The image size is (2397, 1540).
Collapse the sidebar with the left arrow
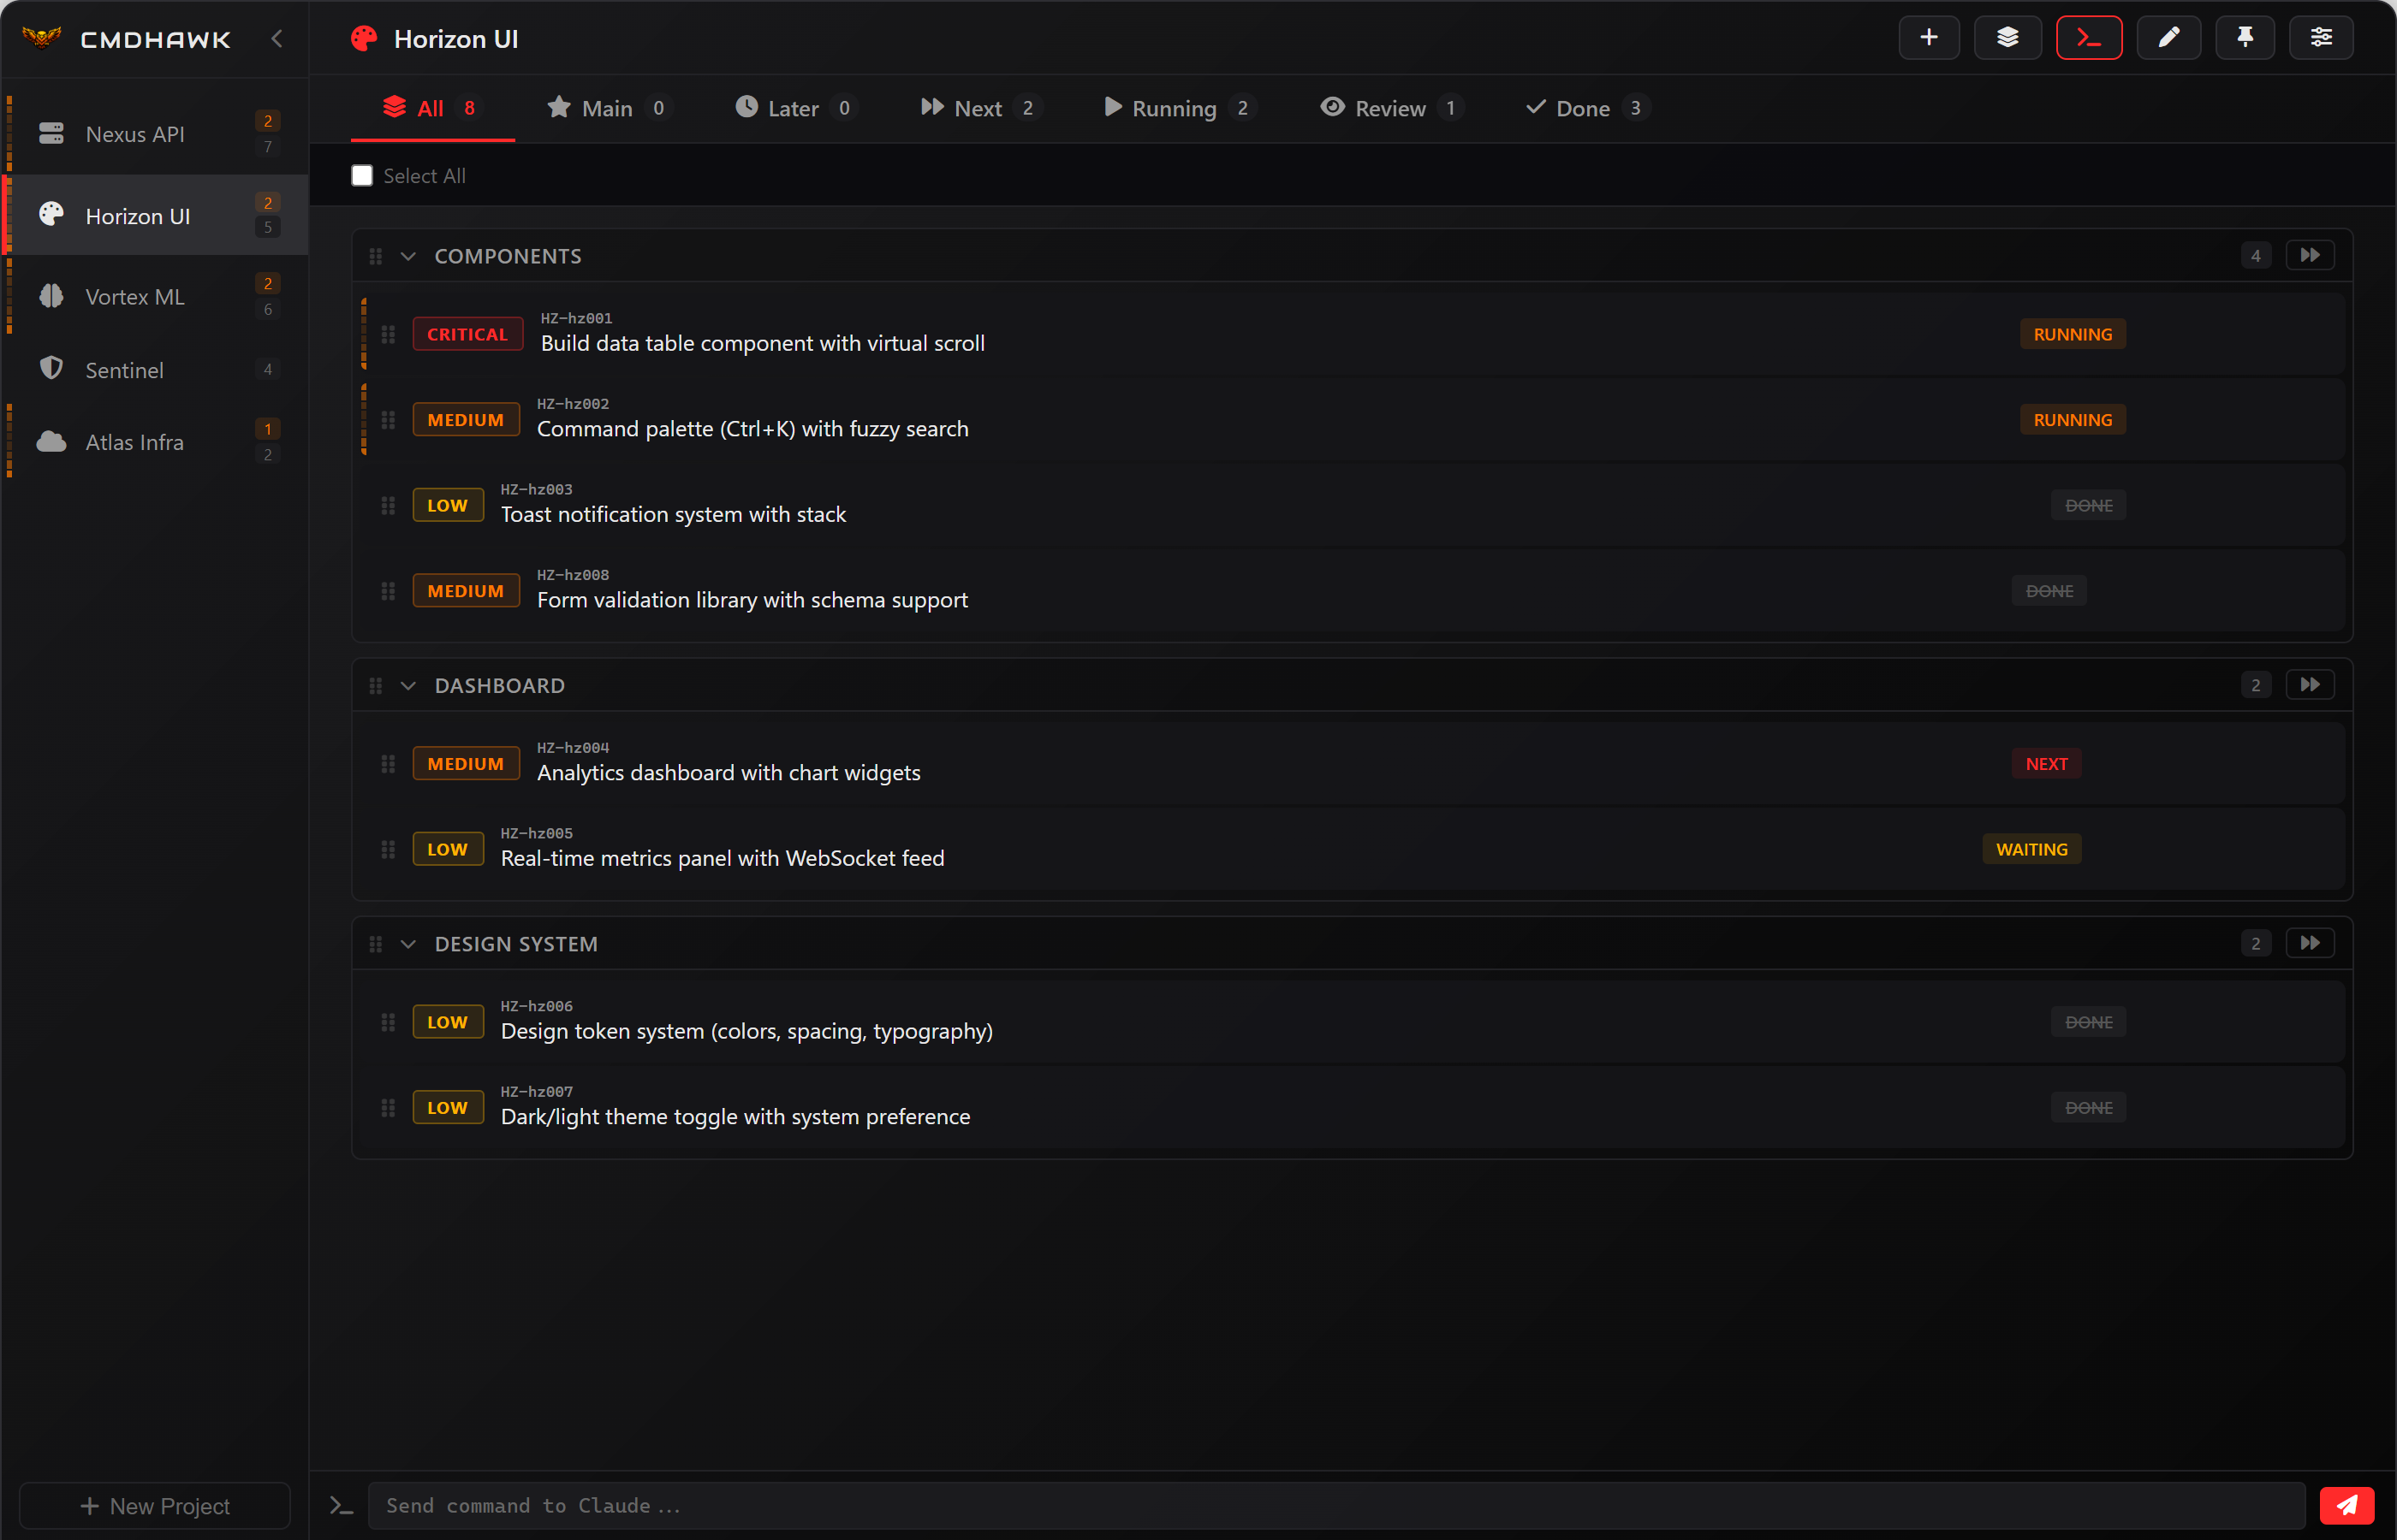tap(277, 39)
